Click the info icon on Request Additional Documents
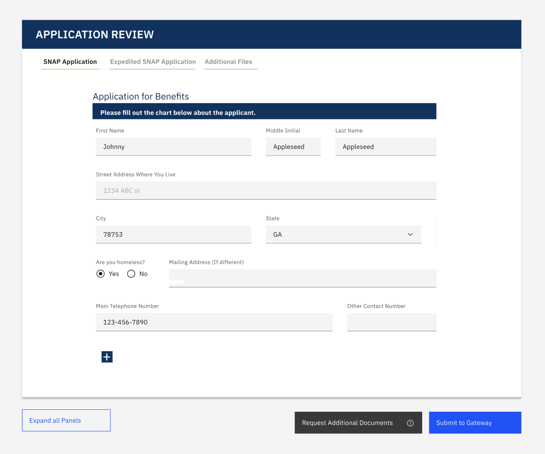 point(410,423)
